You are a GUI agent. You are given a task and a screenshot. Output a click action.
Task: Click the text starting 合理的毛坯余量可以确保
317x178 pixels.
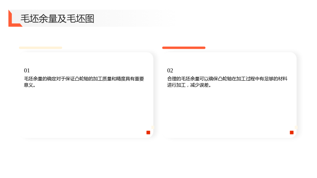227,82
